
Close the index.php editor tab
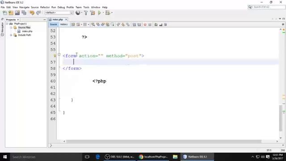pos(66,20)
